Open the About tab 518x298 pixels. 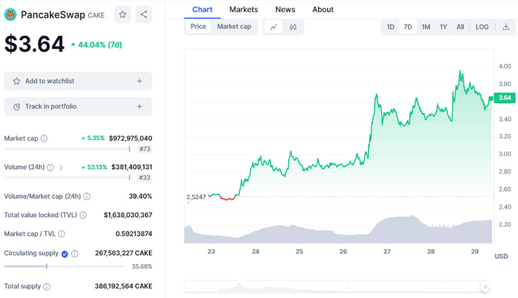coord(322,10)
